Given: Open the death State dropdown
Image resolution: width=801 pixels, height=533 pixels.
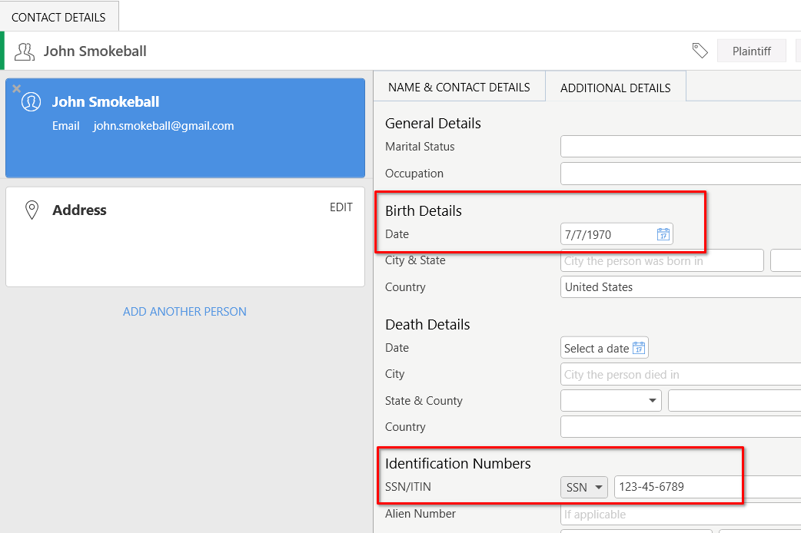Looking at the screenshot, I should tap(610, 400).
